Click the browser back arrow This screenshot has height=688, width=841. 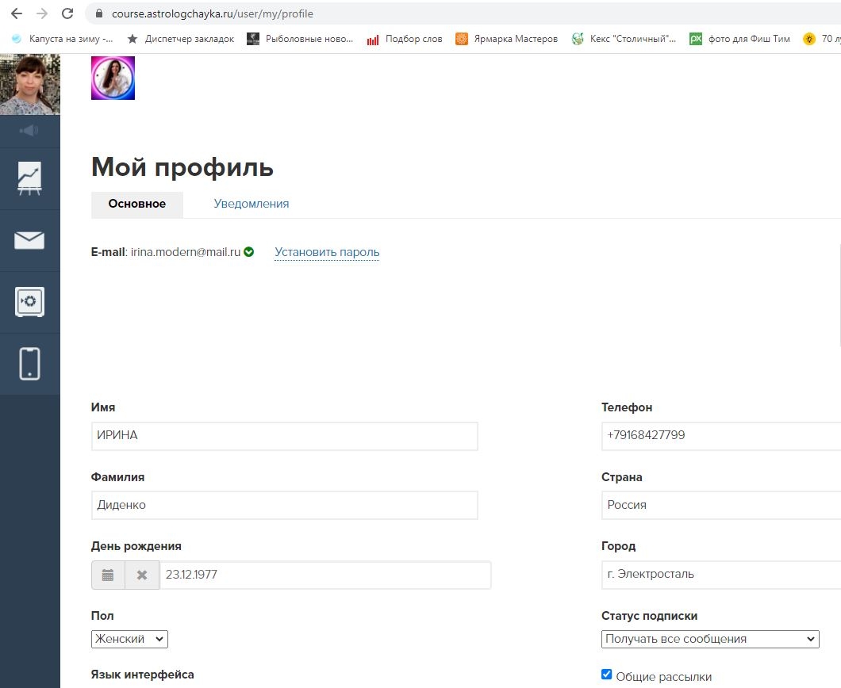(x=16, y=13)
